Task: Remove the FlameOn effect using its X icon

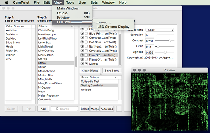Action: click(x=82, y=59)
